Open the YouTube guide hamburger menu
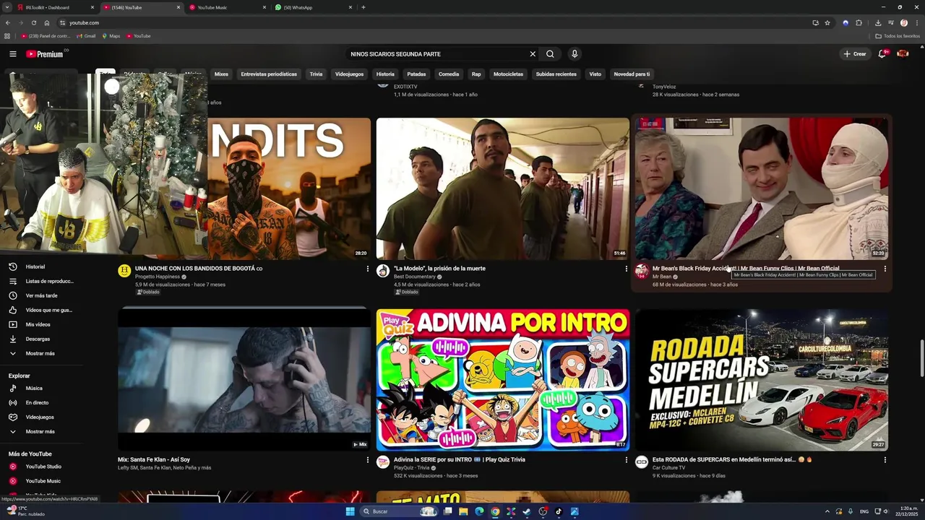Viewport: 925px width, 520px height. 12,54
